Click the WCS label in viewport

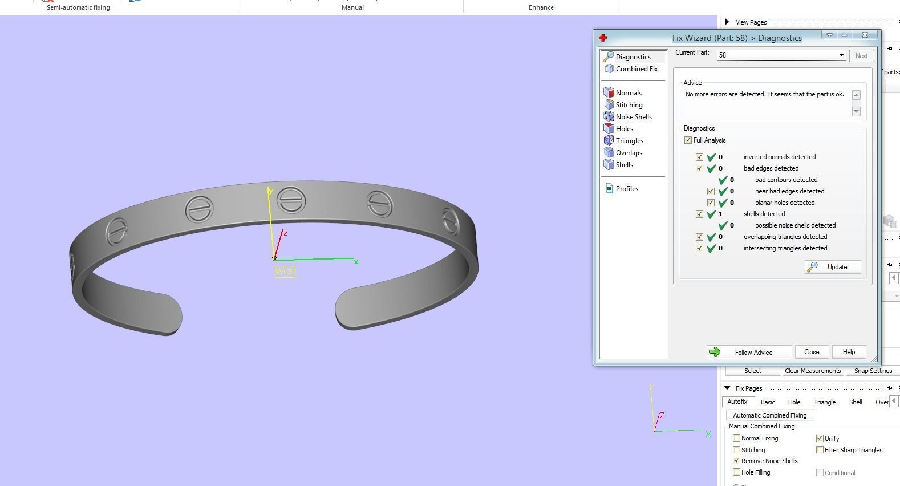[285, 272]
